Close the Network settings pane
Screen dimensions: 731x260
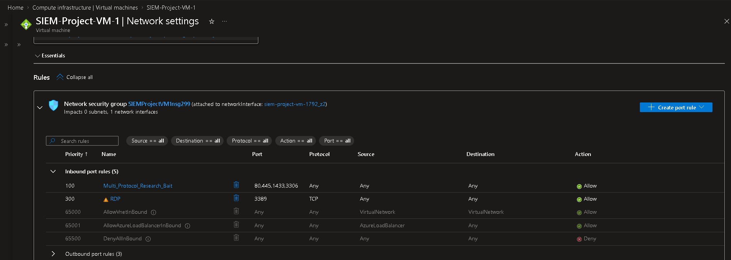(x=726, y=22)
